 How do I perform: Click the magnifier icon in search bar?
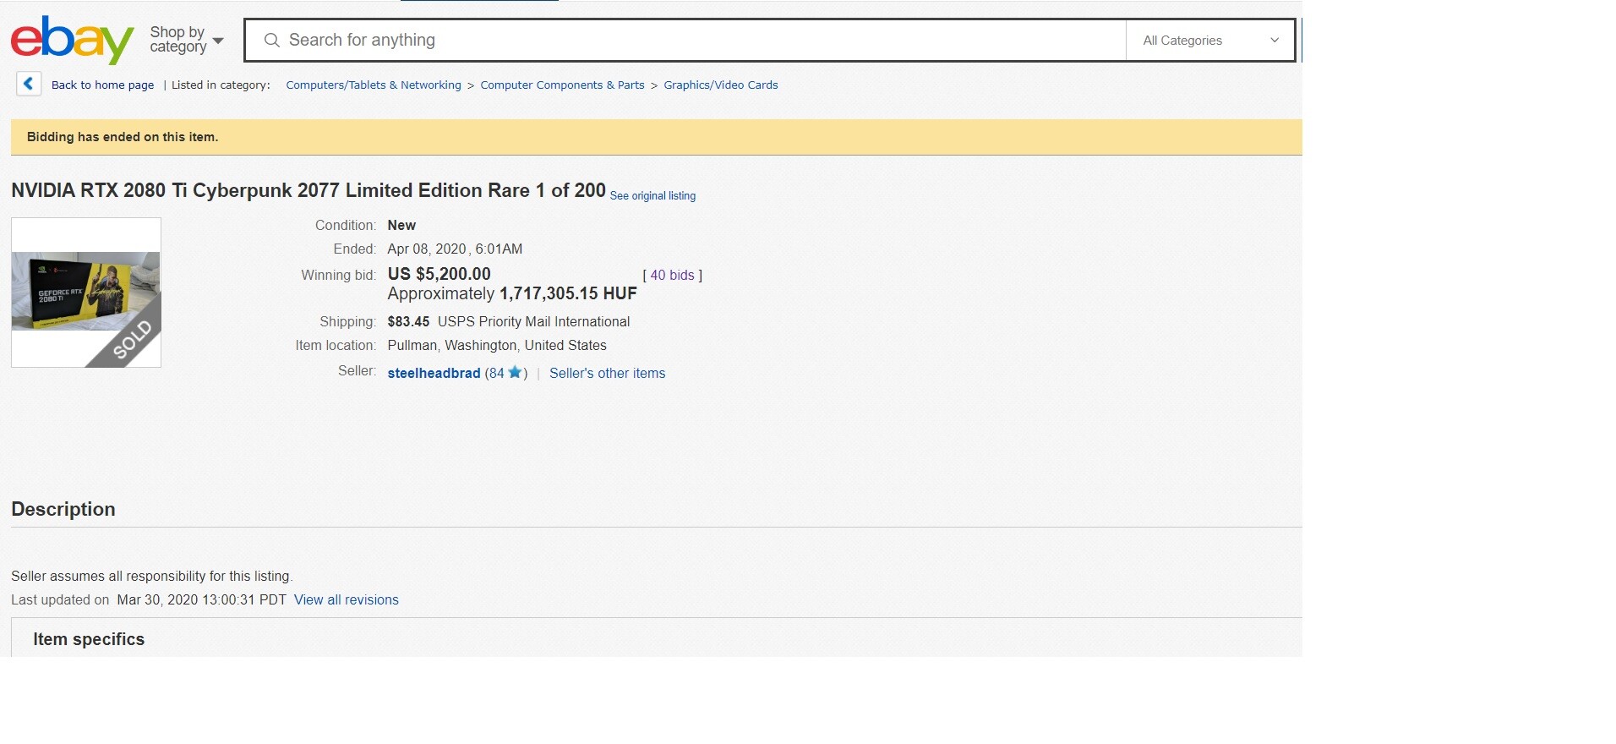coord(271,41)
